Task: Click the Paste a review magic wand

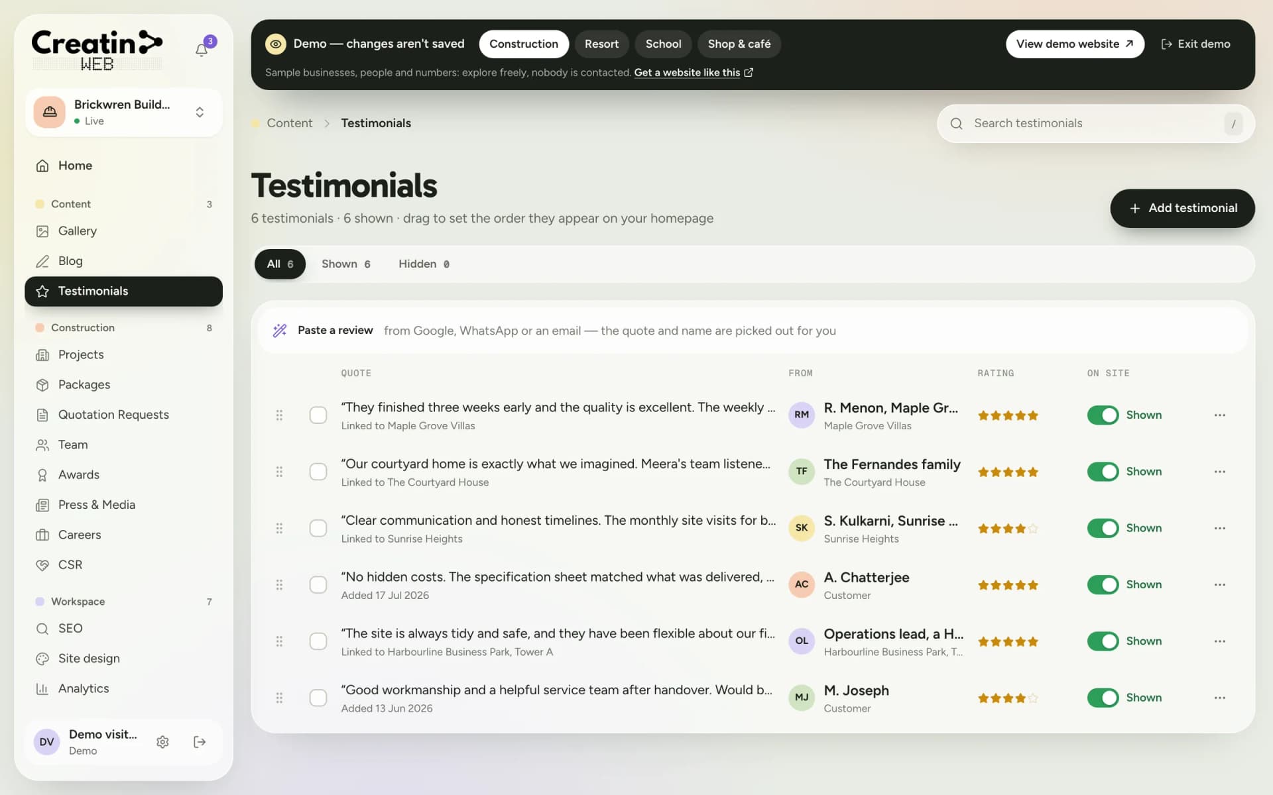Action: point(280,331)
